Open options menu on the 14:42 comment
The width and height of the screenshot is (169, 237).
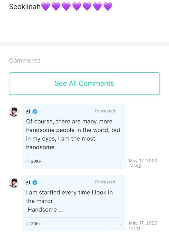pos(121,162)
